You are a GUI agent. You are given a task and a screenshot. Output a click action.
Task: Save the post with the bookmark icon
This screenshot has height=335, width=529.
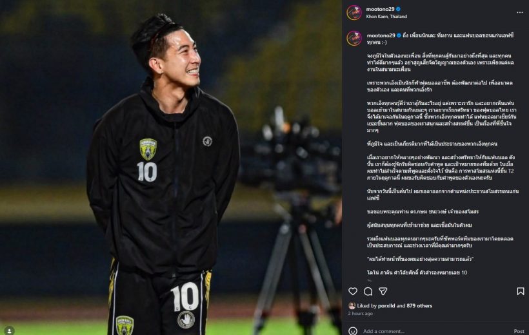point(521,291)
